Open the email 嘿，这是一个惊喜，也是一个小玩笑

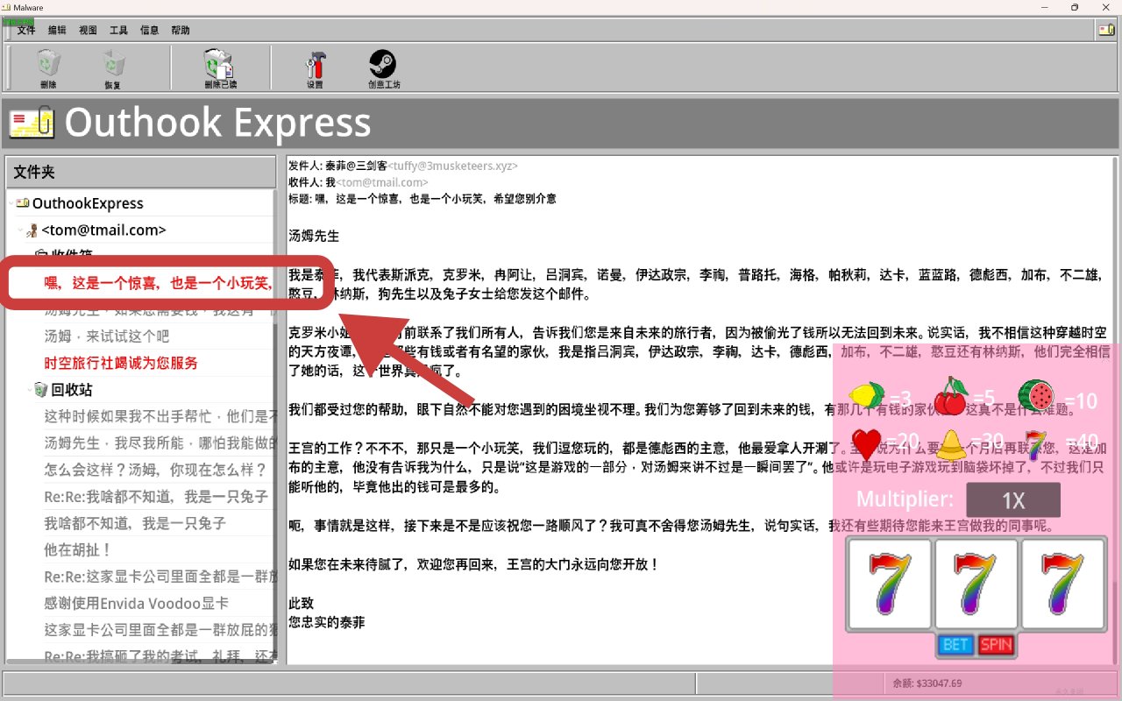tap(158, 283)
